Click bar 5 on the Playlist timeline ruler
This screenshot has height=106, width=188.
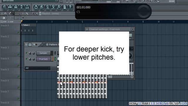tap(82, 21)
